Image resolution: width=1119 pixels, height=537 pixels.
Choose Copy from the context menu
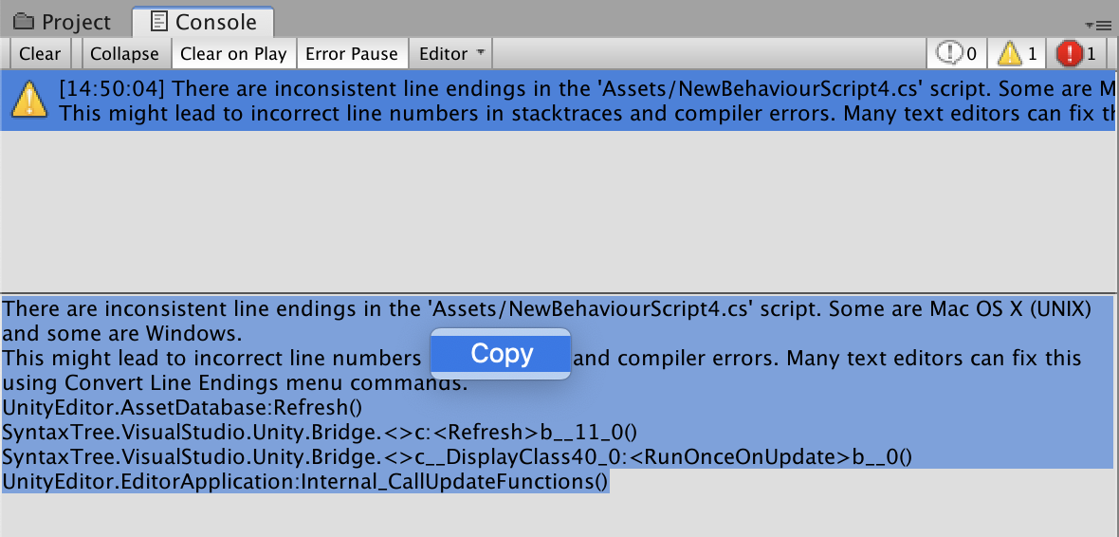coord(501,354)
